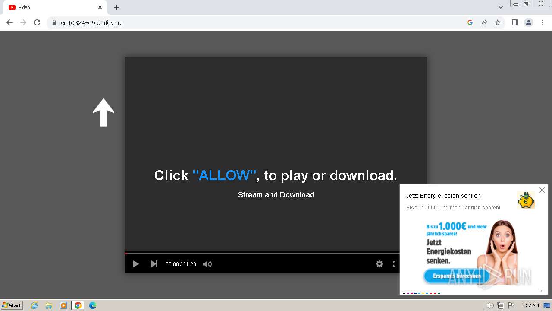Click the browser back arrow

[x=9, y=22]
